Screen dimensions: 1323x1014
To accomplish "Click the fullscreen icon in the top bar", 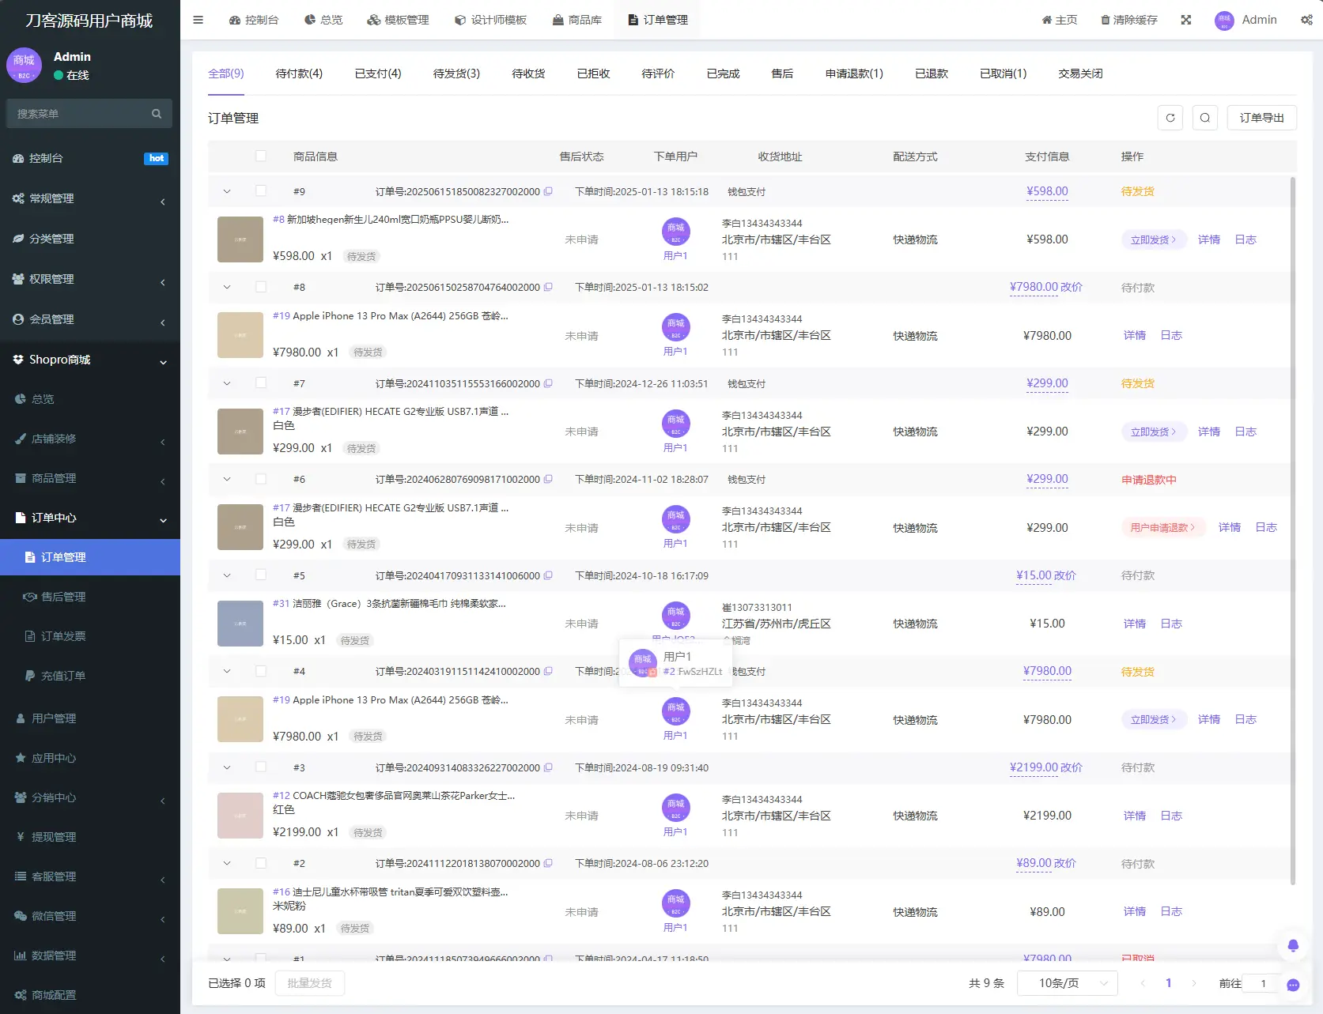I will pos(1185,20).
